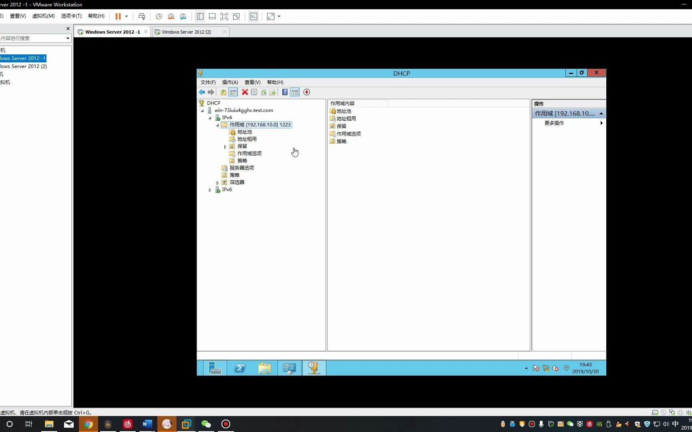Open the VM power options dropdown arrow
The height and width of the screenshot is (432, 692).
(127, 16)
